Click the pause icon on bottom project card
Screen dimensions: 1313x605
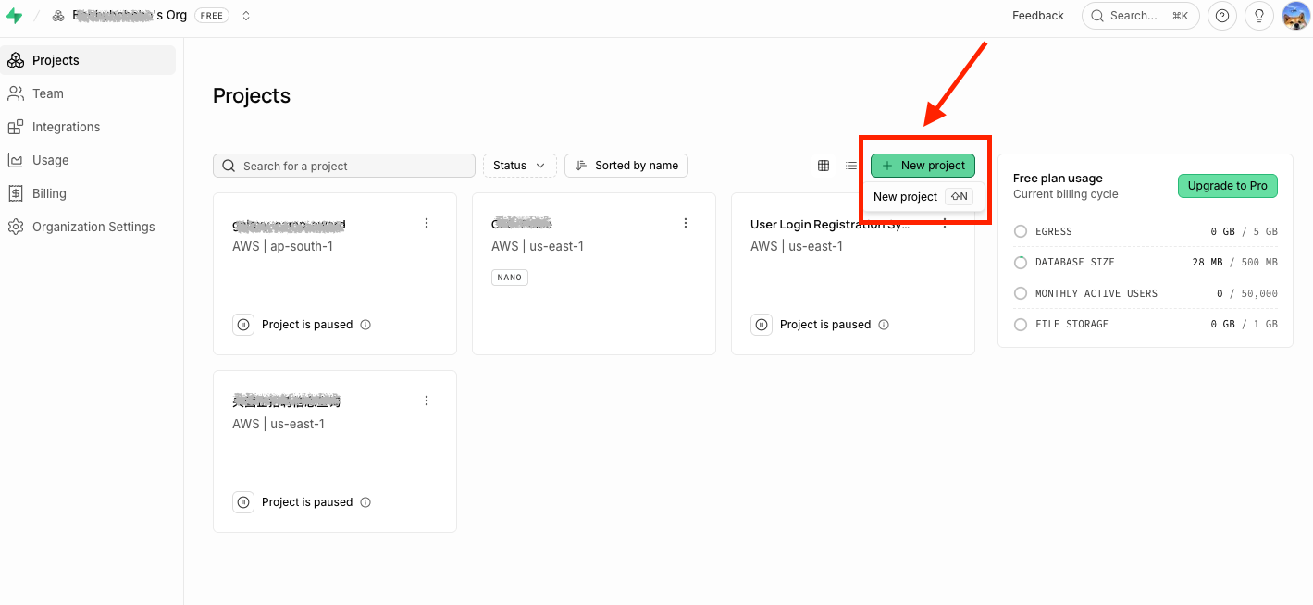[243, 502]
